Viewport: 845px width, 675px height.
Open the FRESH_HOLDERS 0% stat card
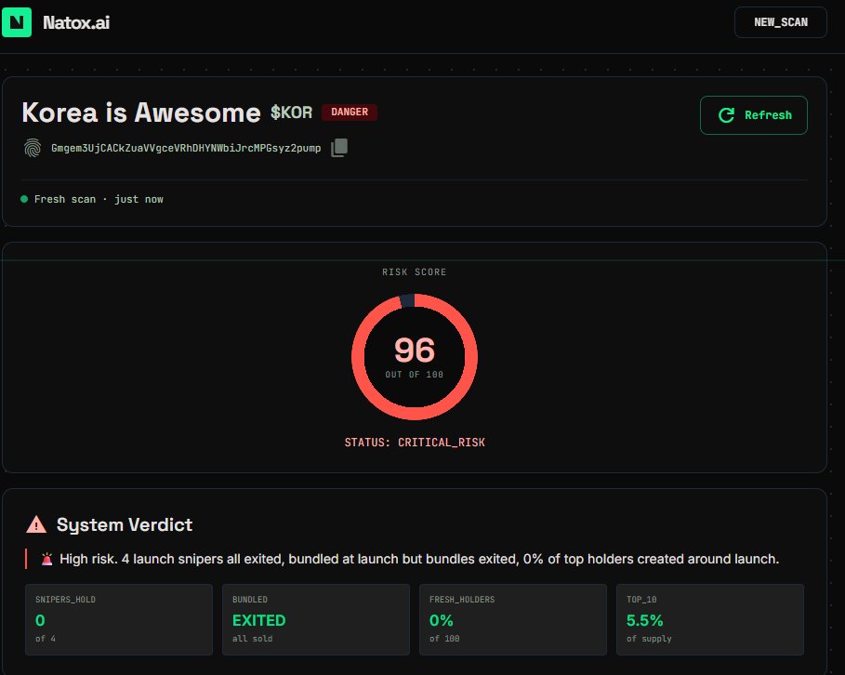tap(513, 619)
